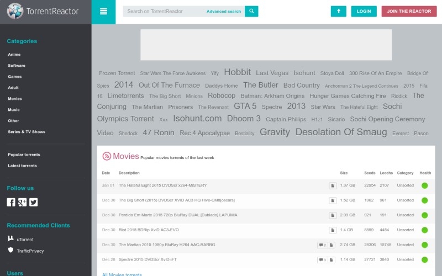Image resolution: width=442 pixels, height=276 pixels.
Task: Click the Leechs column header
Action: point(386,173)
